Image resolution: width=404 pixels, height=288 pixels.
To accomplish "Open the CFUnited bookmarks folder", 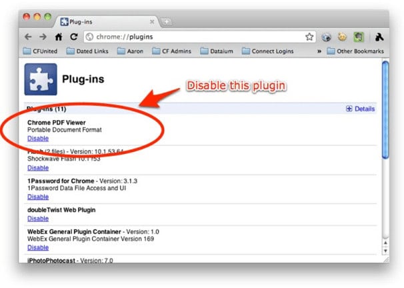I will tap(40, 51).
